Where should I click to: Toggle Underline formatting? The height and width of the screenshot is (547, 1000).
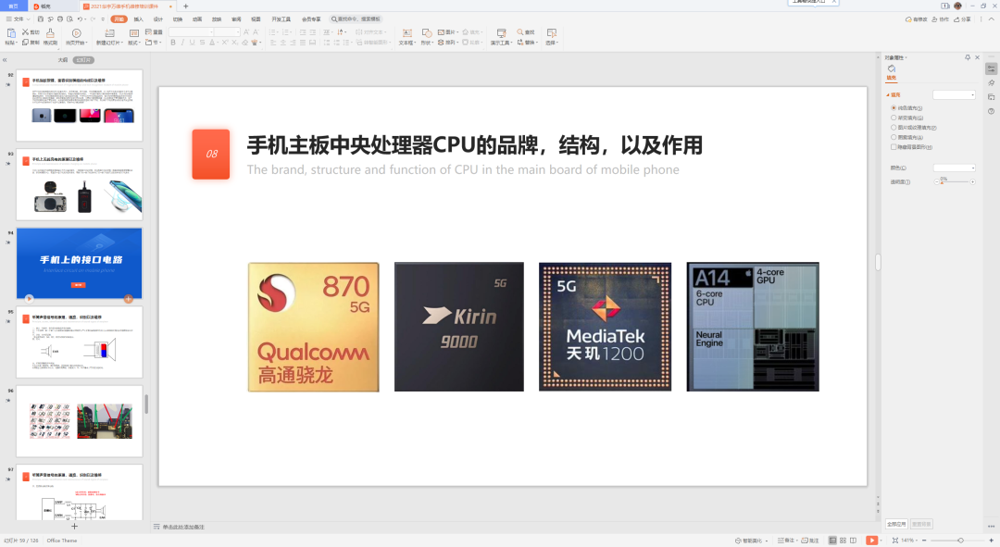tap(192, 43)
